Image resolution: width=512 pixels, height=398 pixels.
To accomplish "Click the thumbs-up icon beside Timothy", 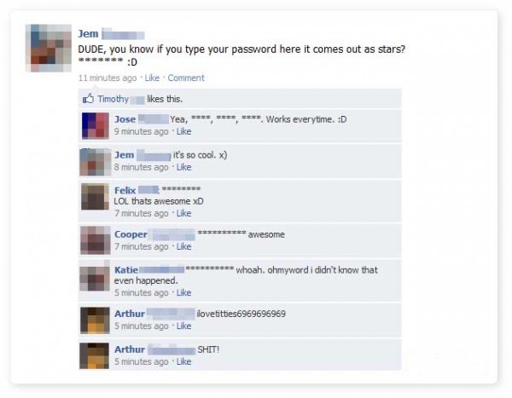I will pos(88,99).
